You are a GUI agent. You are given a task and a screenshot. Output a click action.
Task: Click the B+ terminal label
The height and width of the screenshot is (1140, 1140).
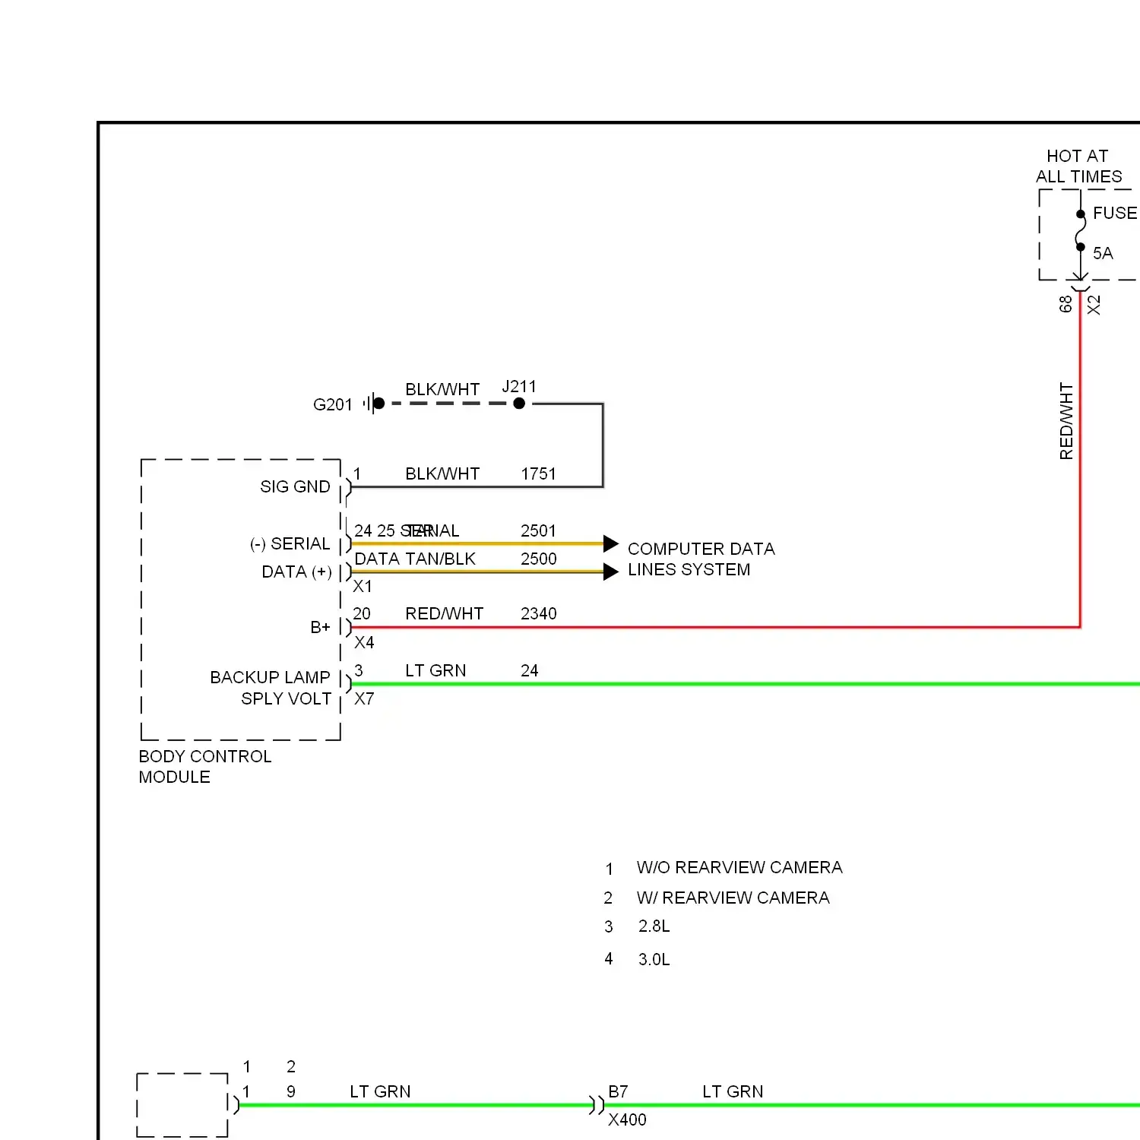click(x=320, y=628)
